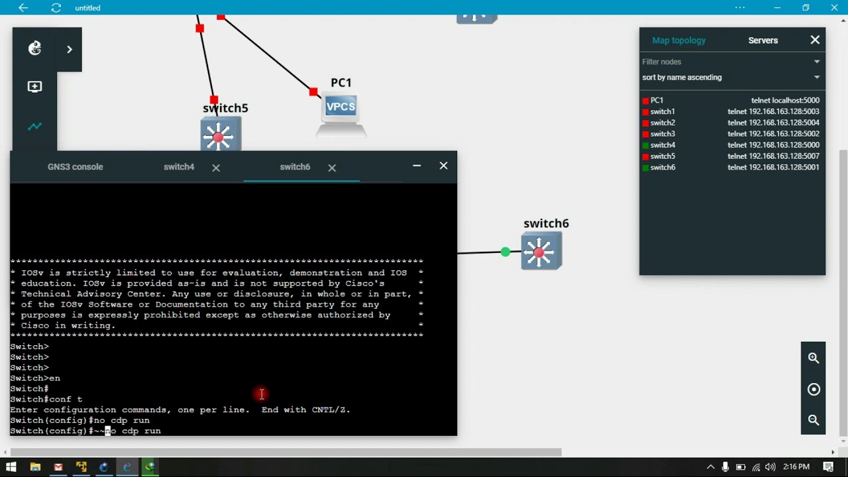Select switch2 in the topology node list

[x=662, y=123]
